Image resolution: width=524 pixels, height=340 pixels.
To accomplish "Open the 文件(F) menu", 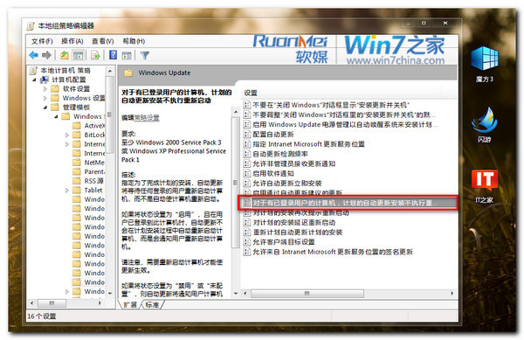I will pos(42,41).
